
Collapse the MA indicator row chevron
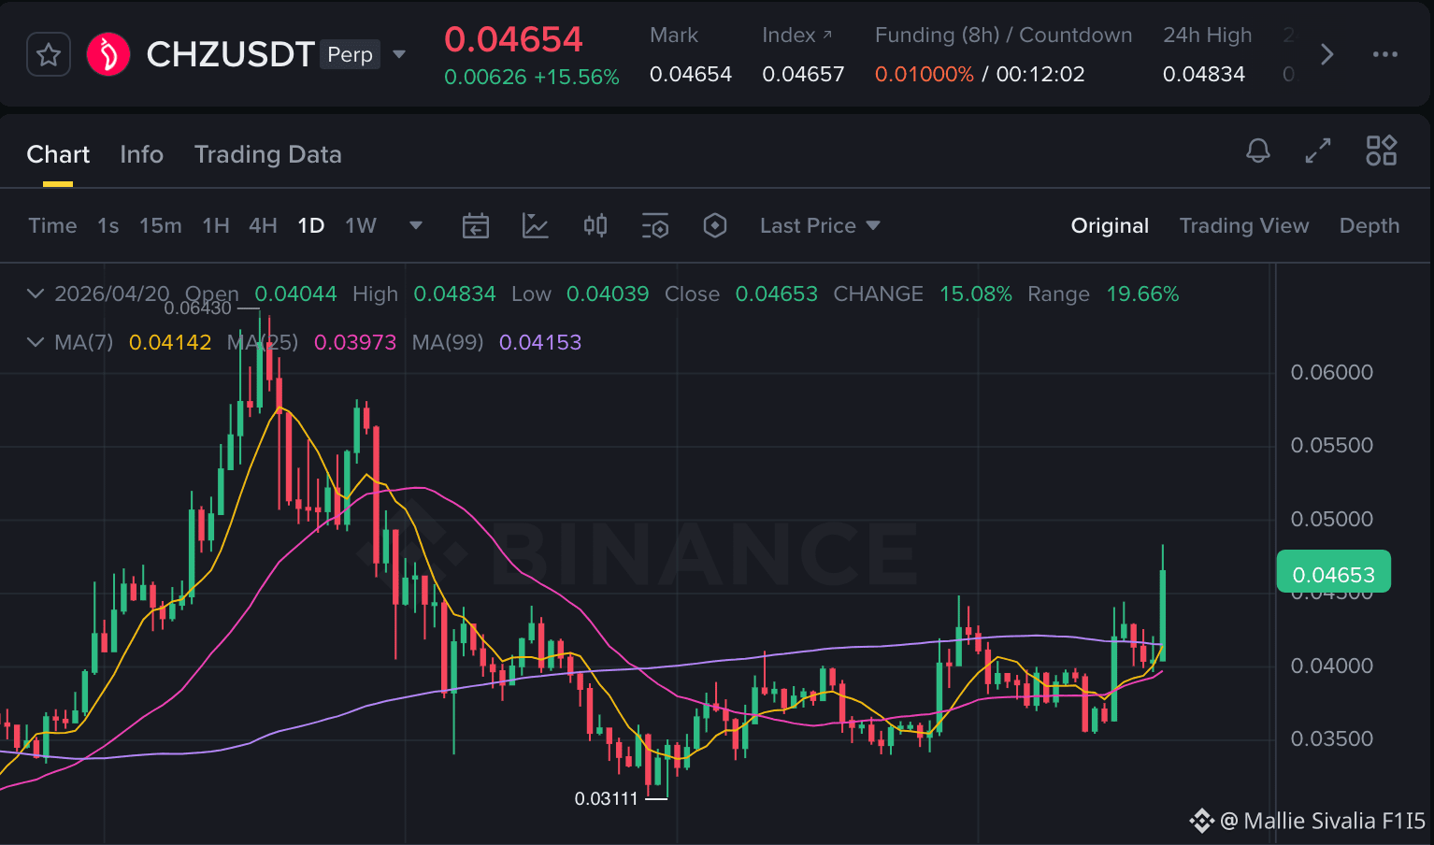[36, 342]
